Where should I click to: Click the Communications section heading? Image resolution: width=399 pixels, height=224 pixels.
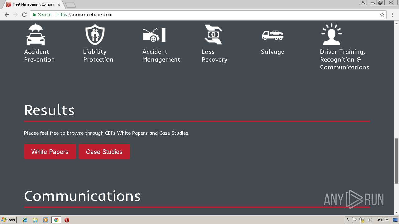click(x=82, y=196)
